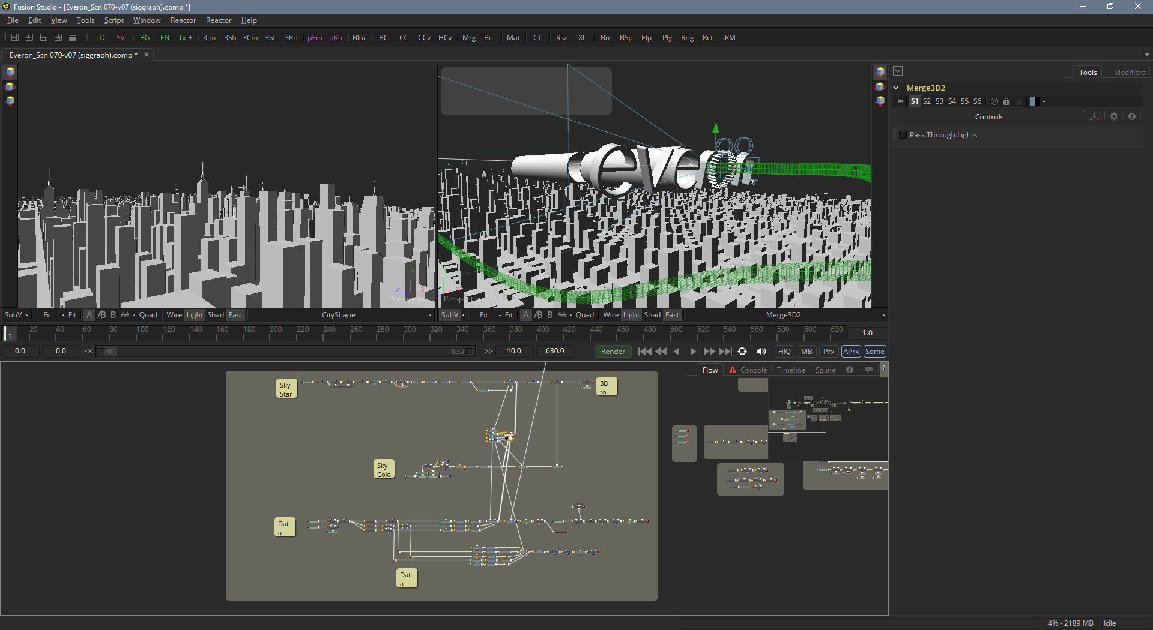This screenshot has height=630, width=1153.
Task: Switch to the Spline tab
Action: tap(825, 370)
